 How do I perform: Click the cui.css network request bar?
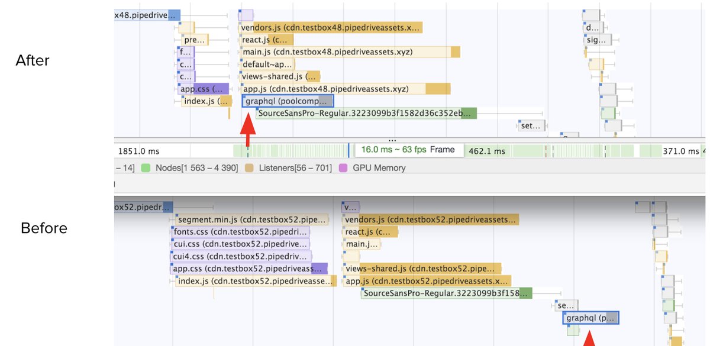(x=240, y=244)
